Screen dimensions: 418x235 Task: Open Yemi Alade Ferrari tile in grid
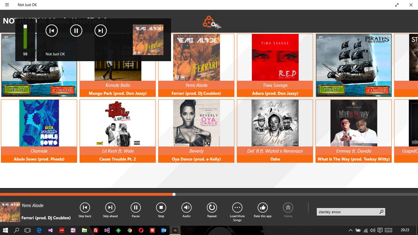pyautogui.click(x=197, y=65)
